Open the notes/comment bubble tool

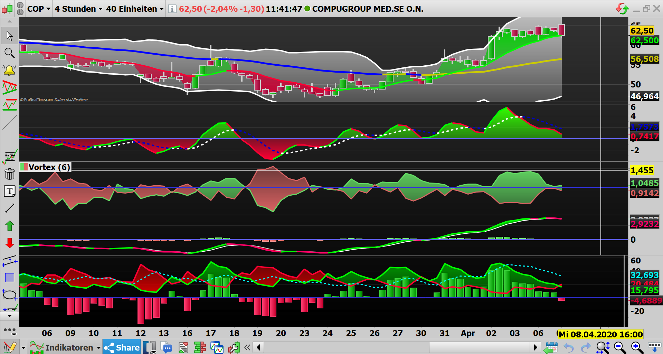[167, 347]
